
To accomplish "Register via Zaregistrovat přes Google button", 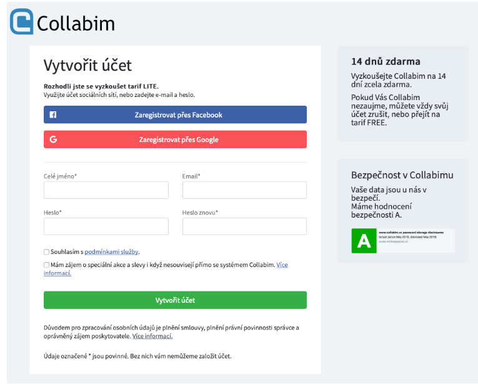I will point(175,139).
